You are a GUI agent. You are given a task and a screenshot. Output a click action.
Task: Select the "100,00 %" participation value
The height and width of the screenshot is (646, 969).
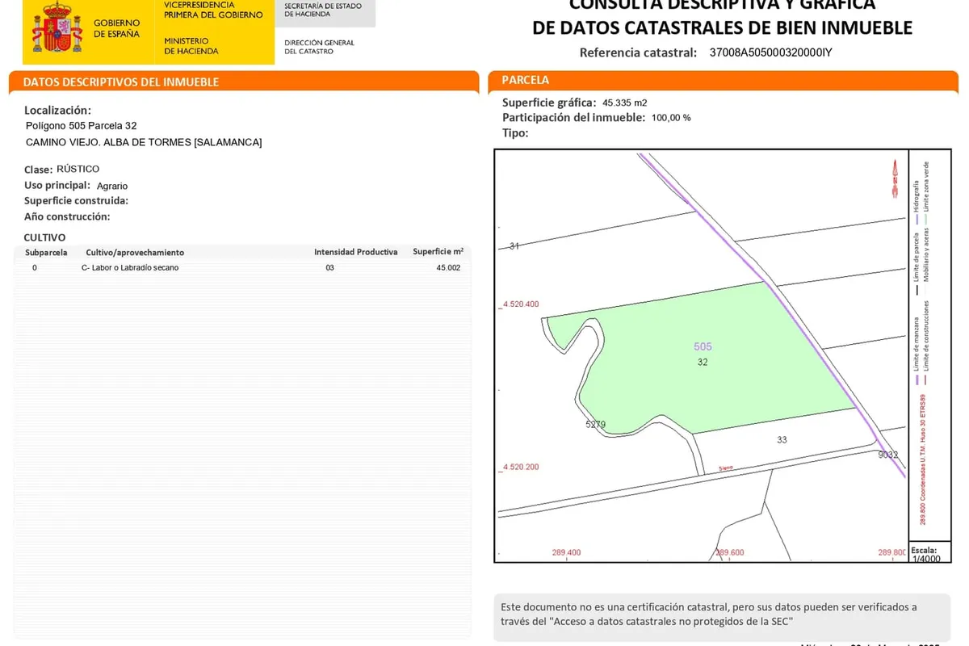pos(670,117)
